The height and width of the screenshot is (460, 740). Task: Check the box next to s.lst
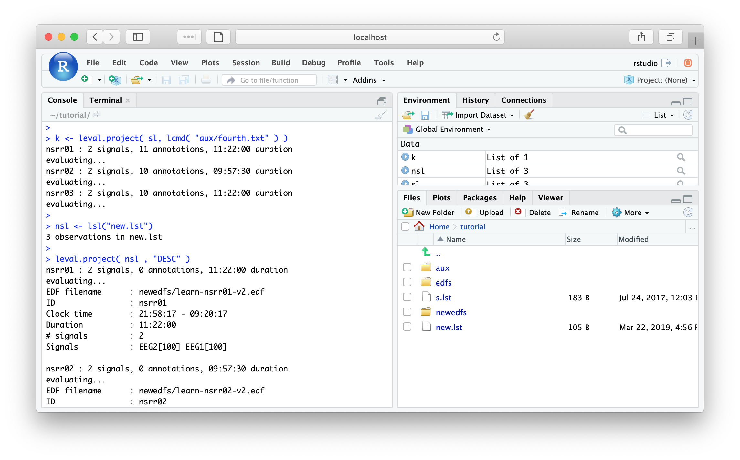click(x=407, y=297)
